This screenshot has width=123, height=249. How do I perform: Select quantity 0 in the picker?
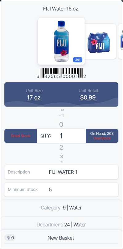(61, 124)
